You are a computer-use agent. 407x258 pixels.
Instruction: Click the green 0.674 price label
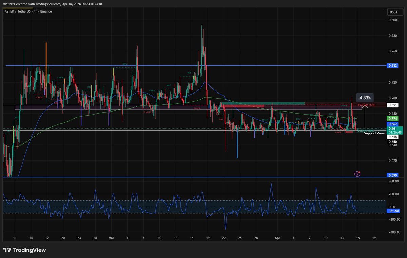coord(392,119)
